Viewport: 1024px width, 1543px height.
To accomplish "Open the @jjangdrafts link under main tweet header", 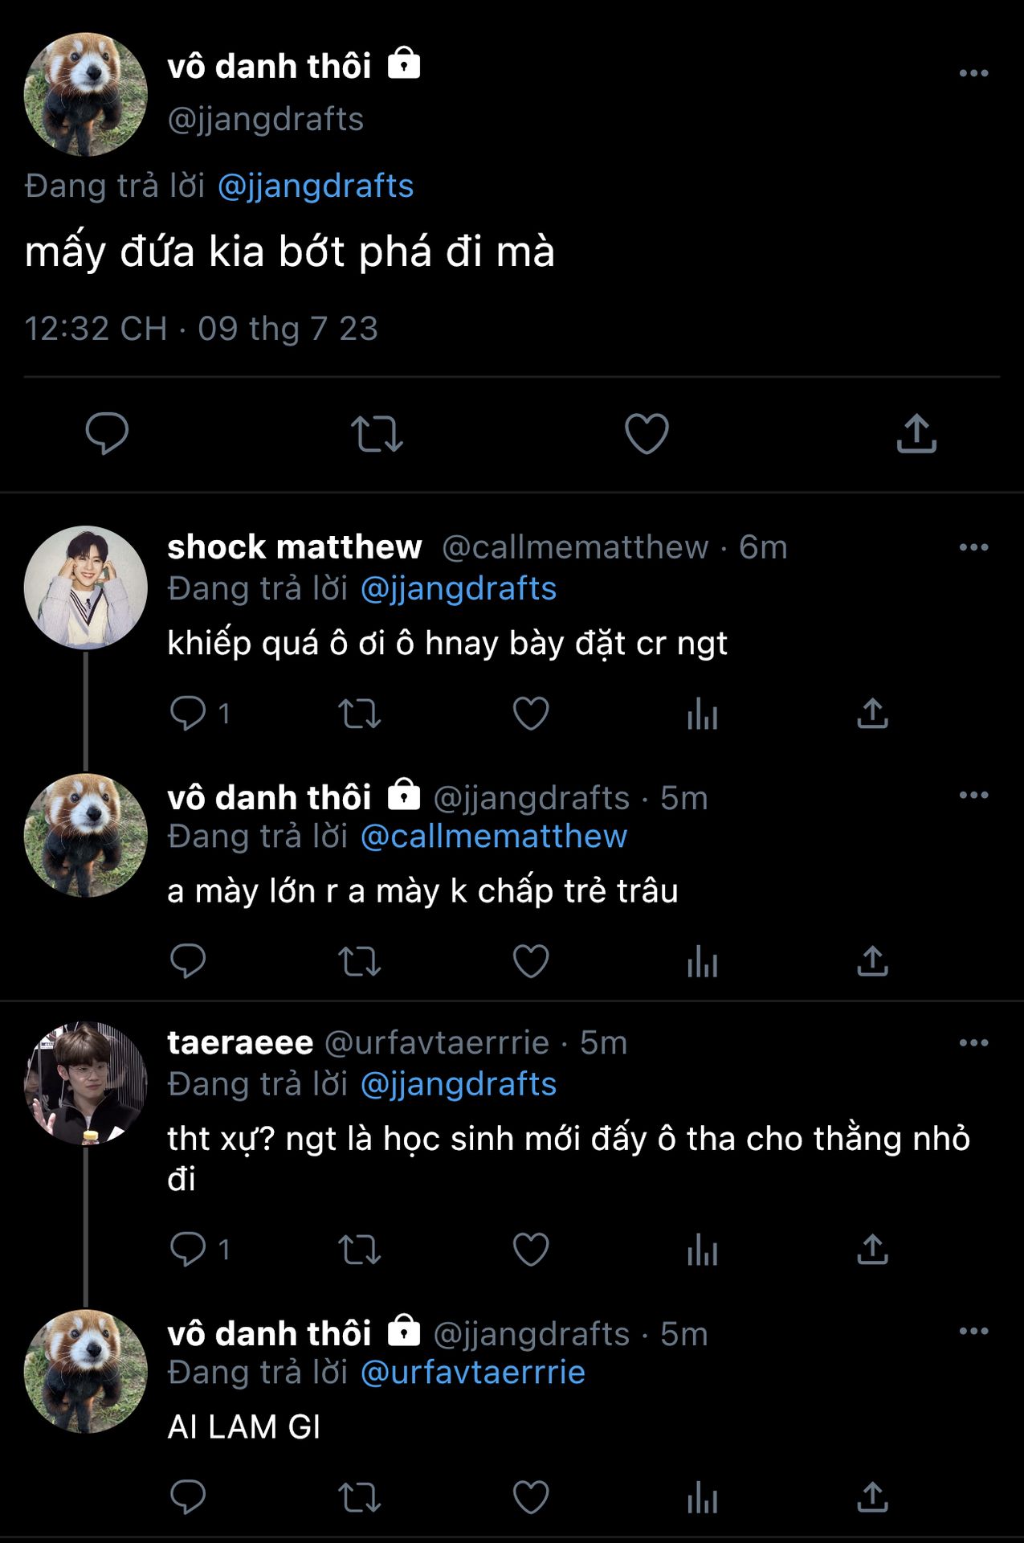I will coord(316,186).
